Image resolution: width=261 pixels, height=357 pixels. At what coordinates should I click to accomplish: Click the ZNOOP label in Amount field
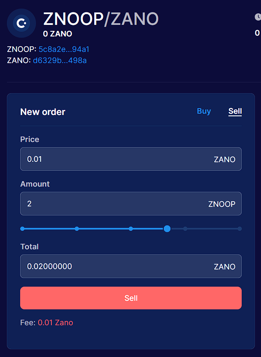pos(222,203)
